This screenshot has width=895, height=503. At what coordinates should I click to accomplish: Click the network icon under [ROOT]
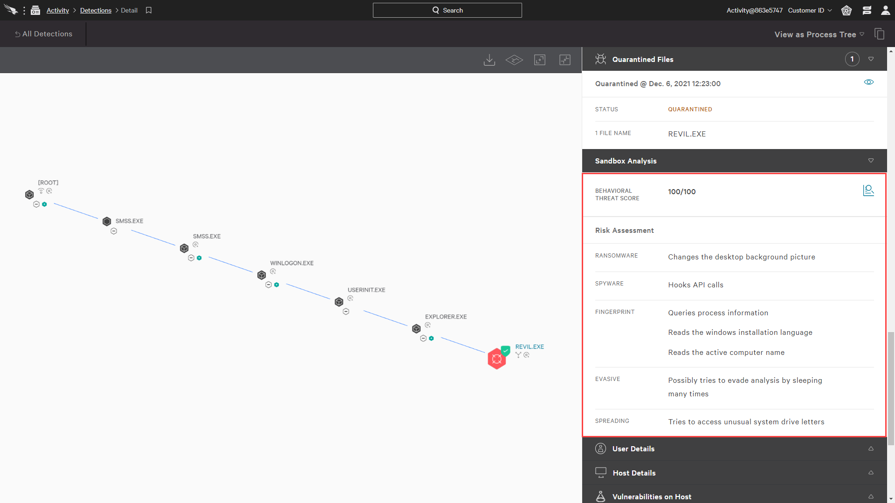coord(41,191)
